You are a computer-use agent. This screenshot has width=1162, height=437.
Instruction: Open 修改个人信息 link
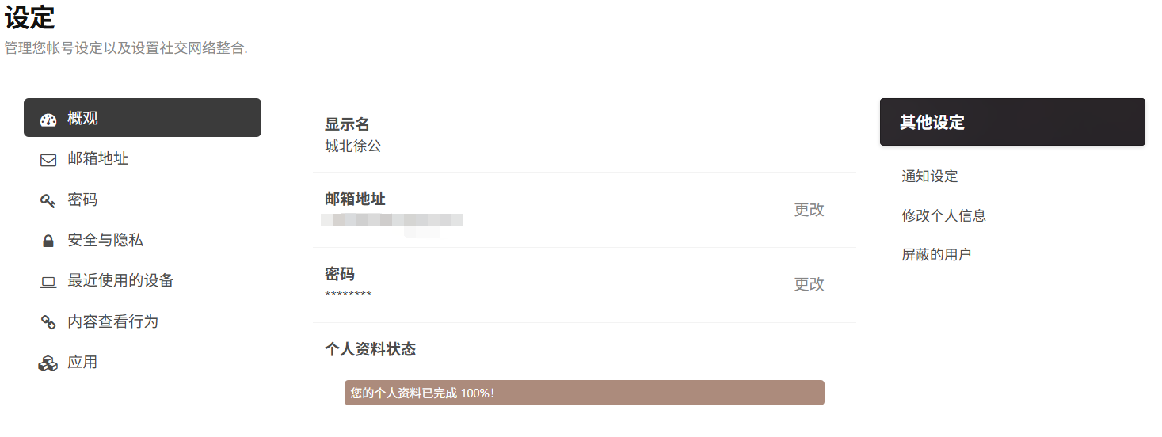[943, 215]
